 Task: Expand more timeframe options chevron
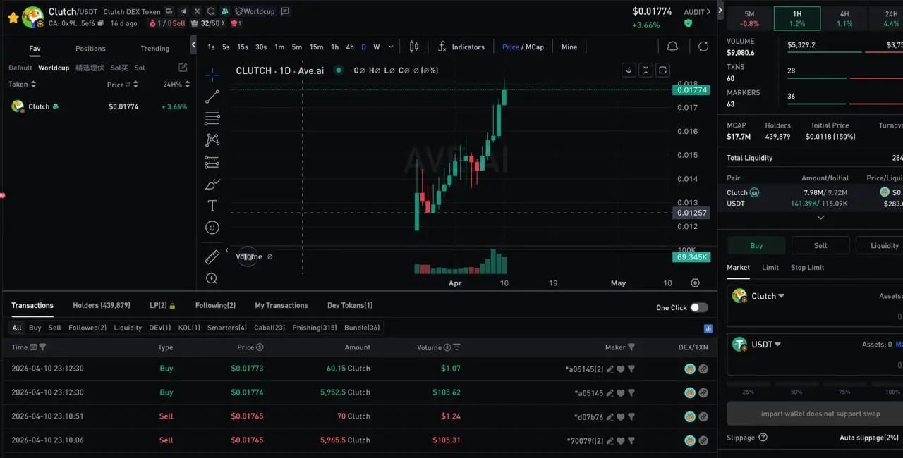tap(392, 47)
